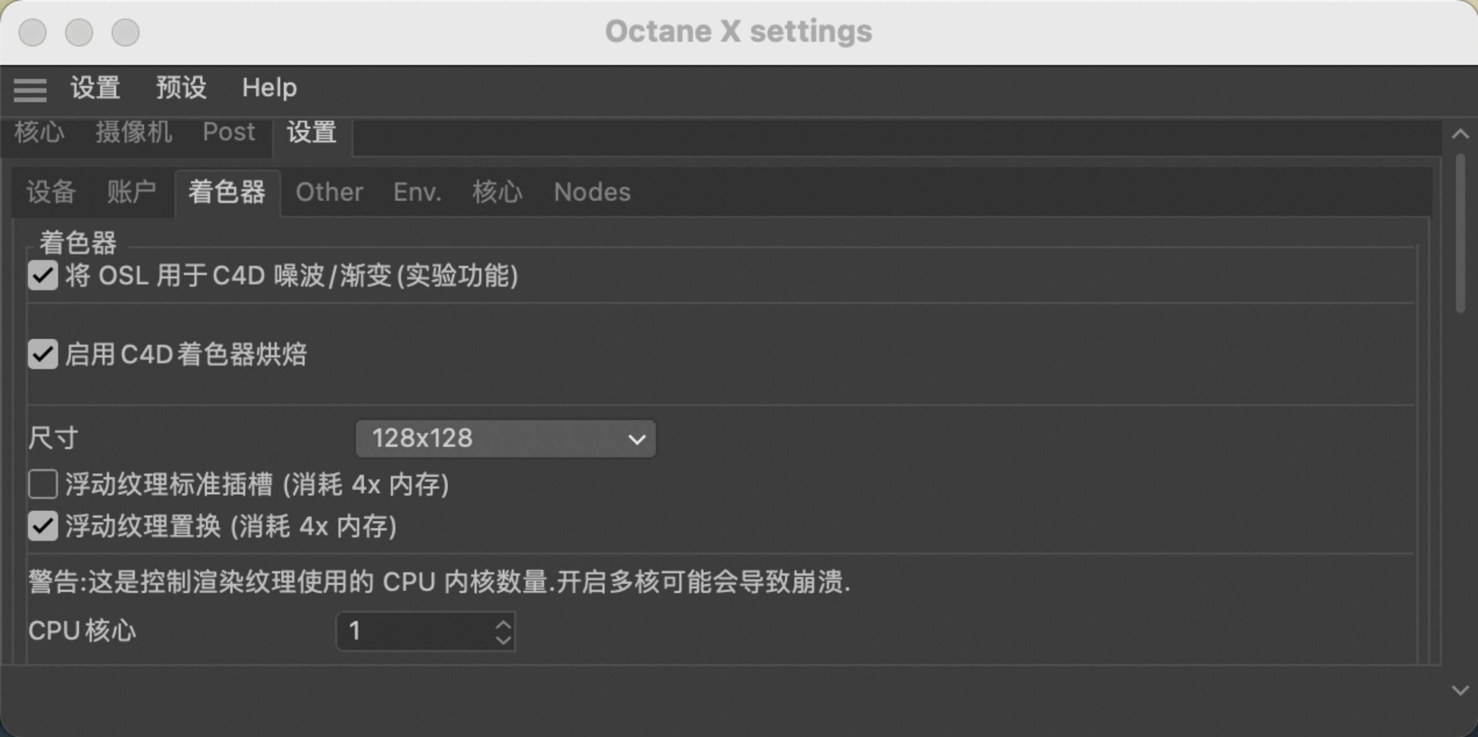Disable 启用 C4D 着色器烘焙 checkbox

point(43,354)
